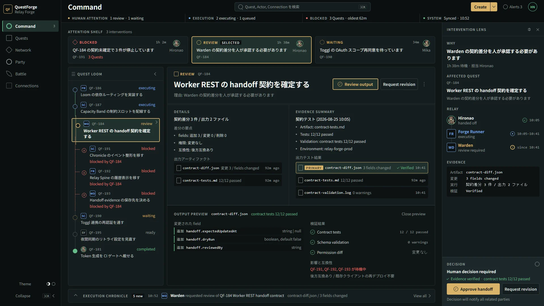Image resolution: width=544 pixels, height=306 pixels.
Task: Click Close preview
Action: 413,214
